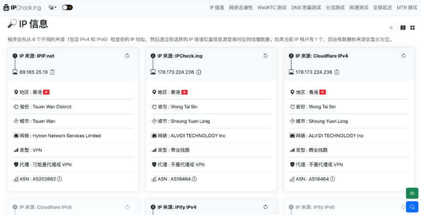Click AS18464 in IPCheck.ing card

(x=181, y=179)
